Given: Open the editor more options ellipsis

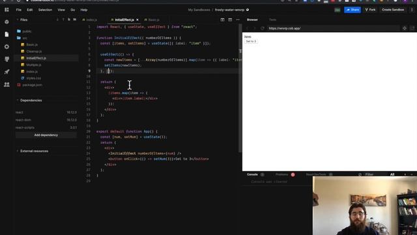Looking at the screenshot, I should [x=238, y=20].
